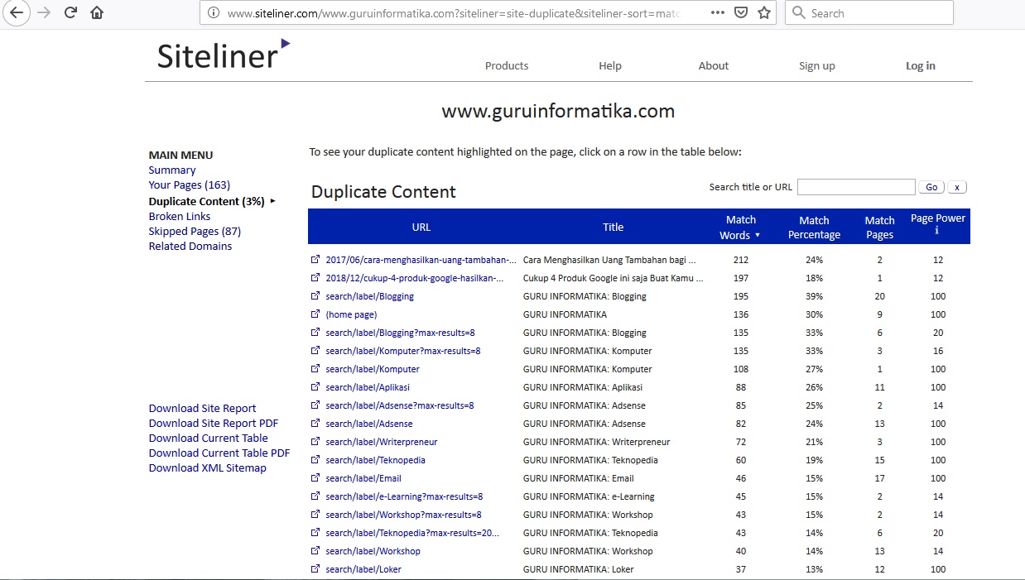Sort table by Title column header
The image size is (1025, 580).
point(613,227)
